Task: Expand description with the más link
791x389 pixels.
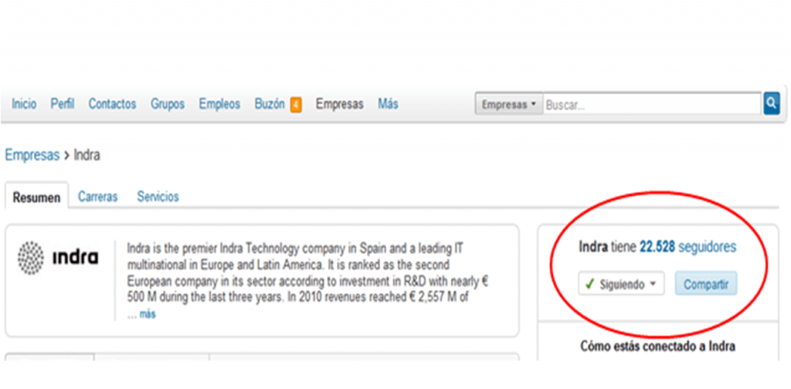Action: [148, 314]
